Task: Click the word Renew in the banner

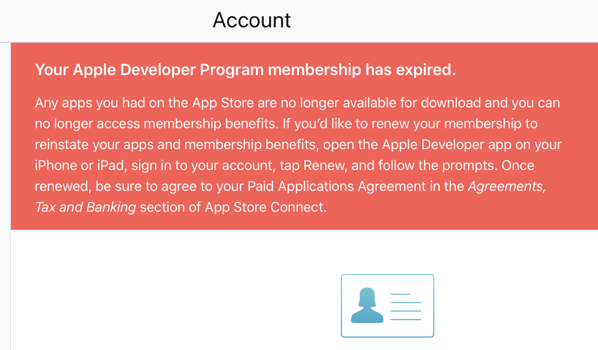Action: tap(324, 166)
